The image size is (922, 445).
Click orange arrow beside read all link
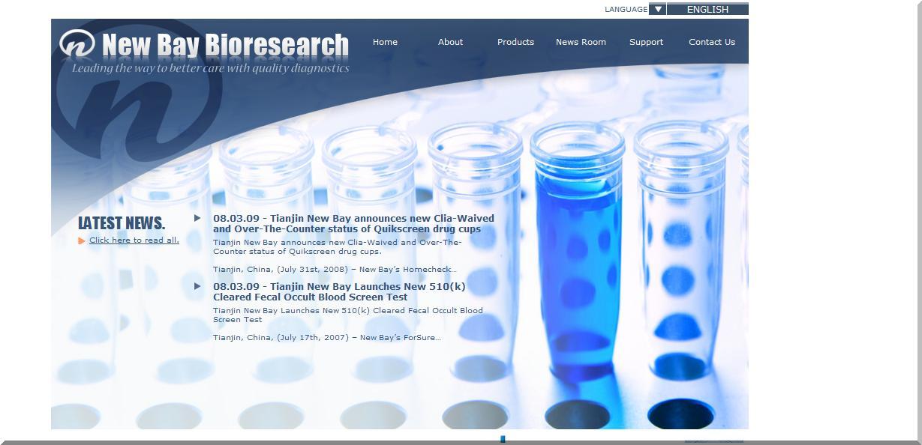(81, 240)
